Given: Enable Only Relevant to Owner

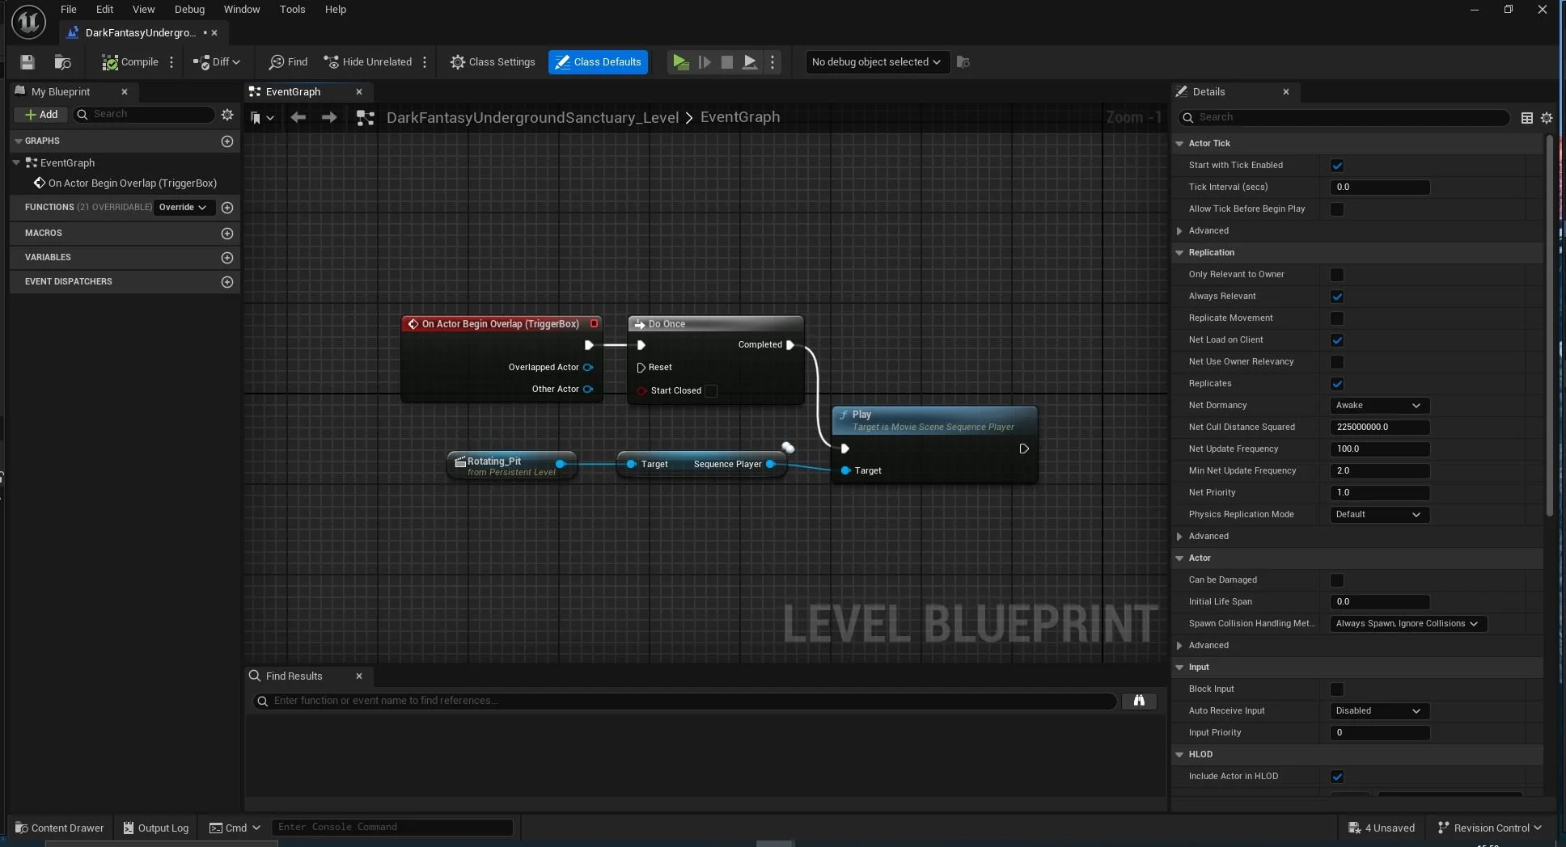Looking at the screenshot, I should click(1335, 275).
